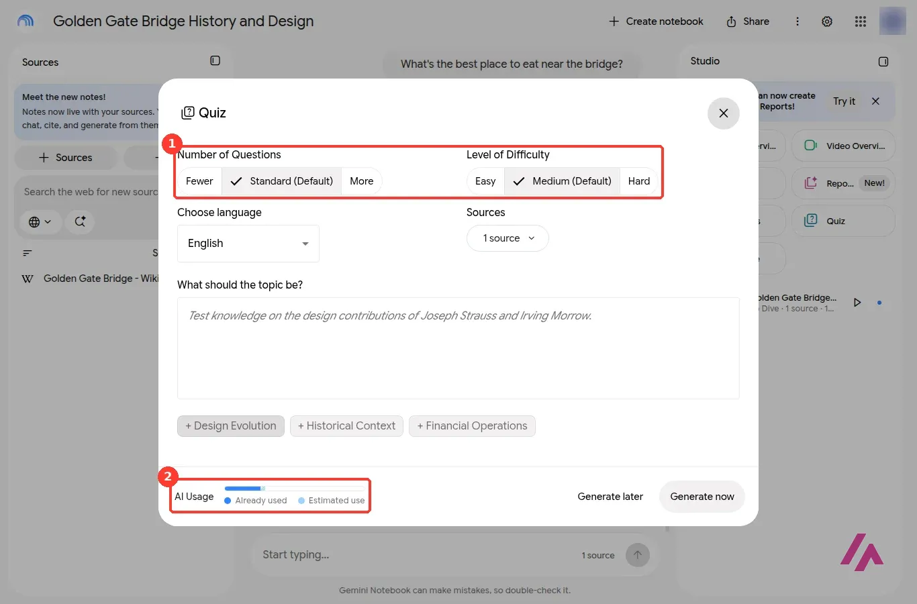Click Generate later
The image size is (917, 604).
[610, 497]
